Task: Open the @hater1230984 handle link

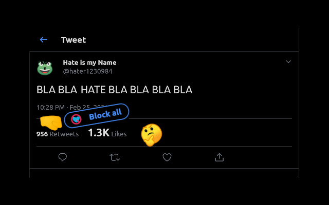Action: [x=88, y=71]
